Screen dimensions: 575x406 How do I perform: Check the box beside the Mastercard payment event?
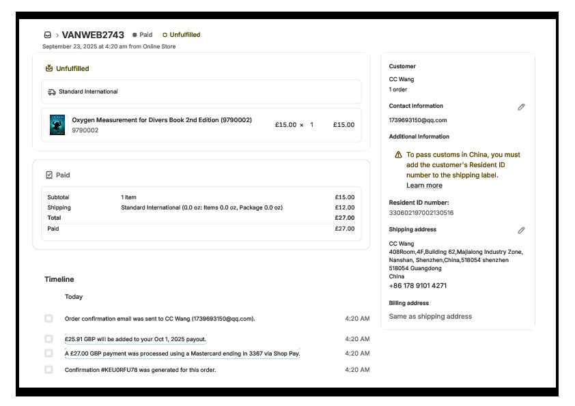point(48,353)
